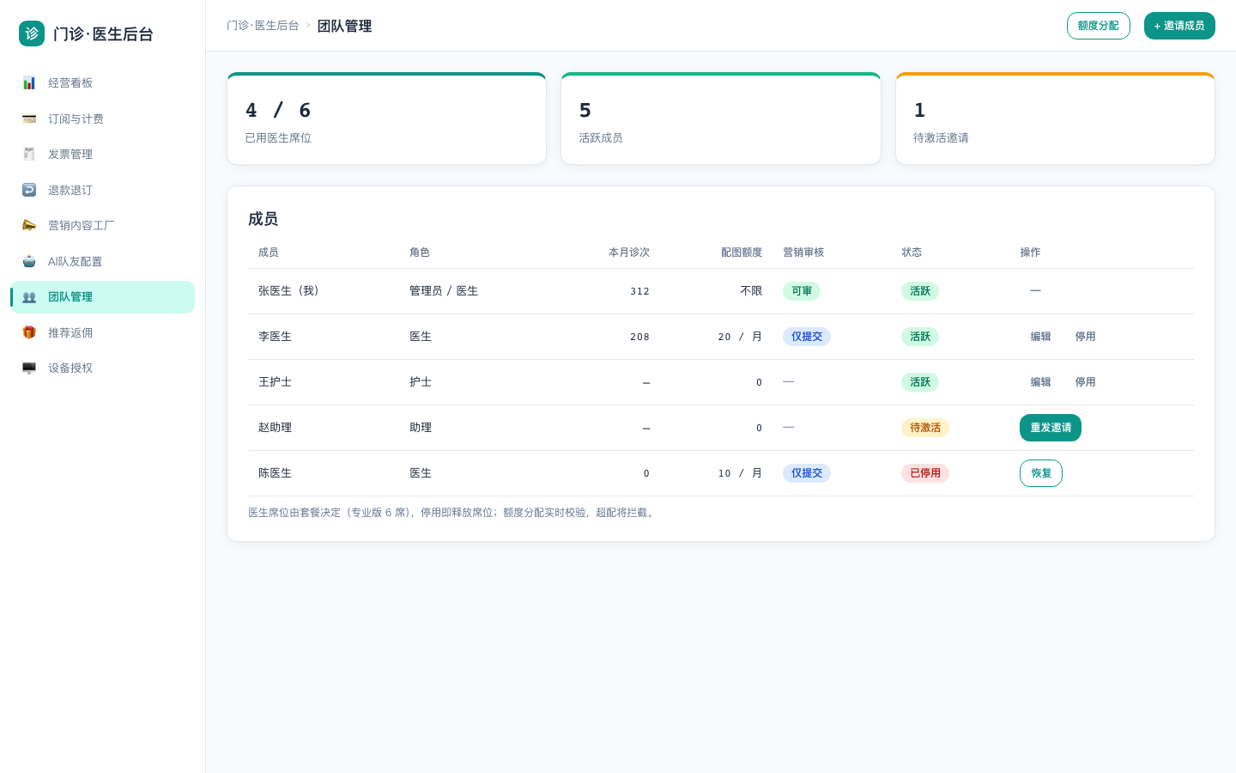Click the 营销审核 column header
Image resolution: width=1236 pixels, height=773 pixels.
click(803, 253)
